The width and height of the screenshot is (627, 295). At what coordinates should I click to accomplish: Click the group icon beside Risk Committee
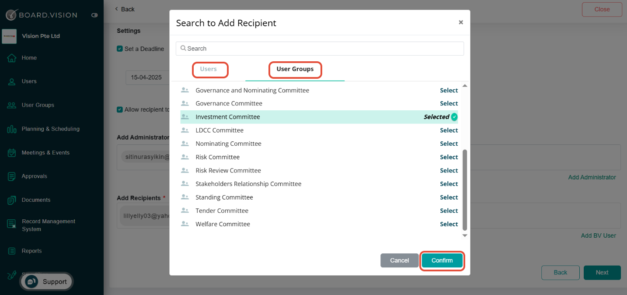[185, 157]
